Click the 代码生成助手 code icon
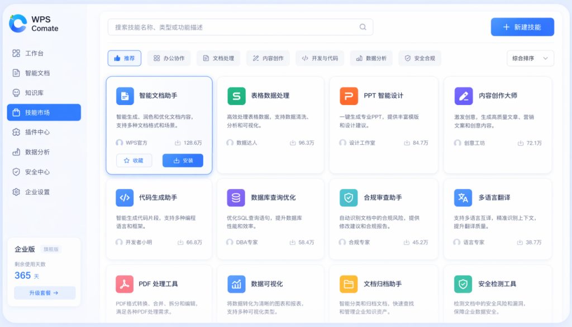This screenshot has width=572, height=327. [x=125, y=197]
